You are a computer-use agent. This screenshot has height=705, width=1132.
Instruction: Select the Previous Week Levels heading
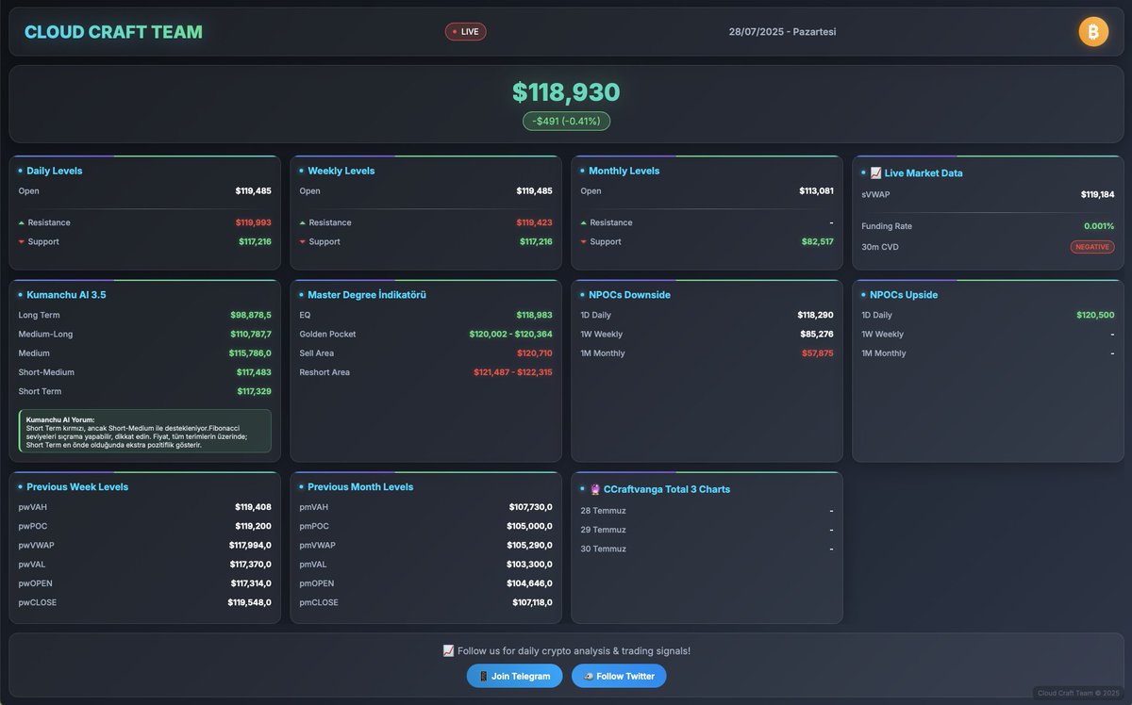click(77, 487)
